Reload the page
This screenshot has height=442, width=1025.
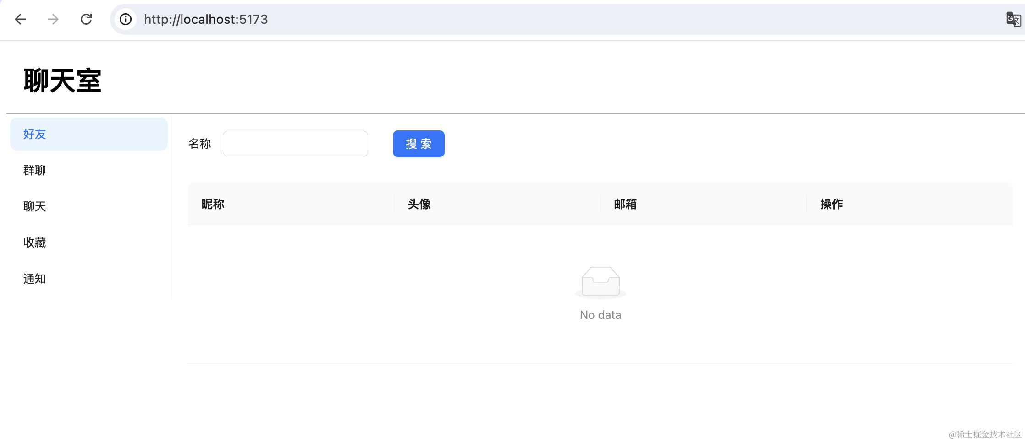[x=86, y=19]
